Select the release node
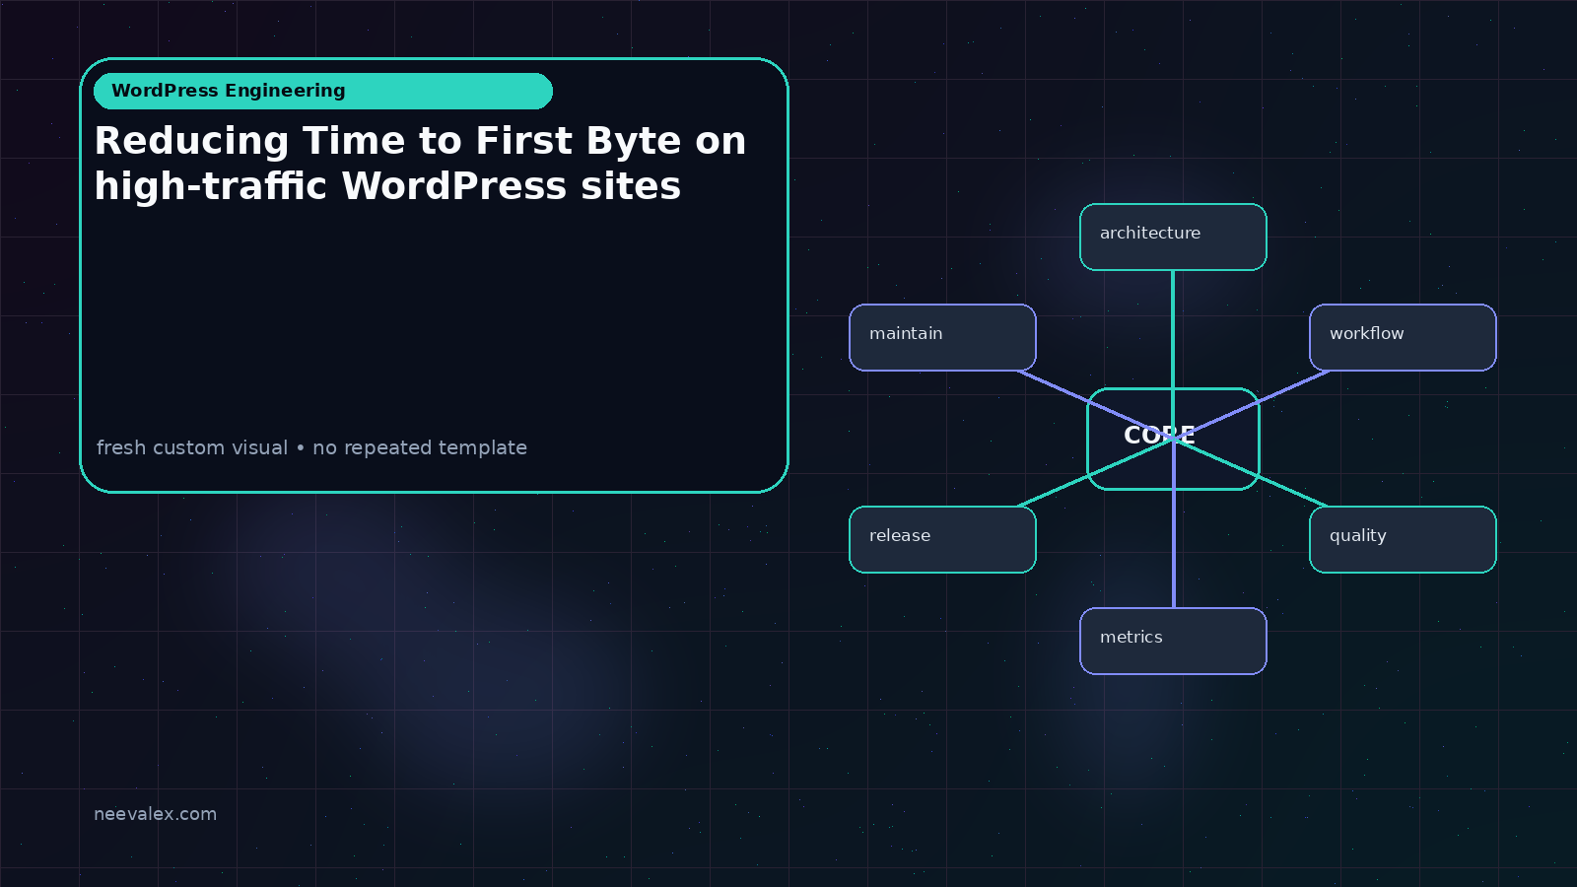 tap(942, 539)
